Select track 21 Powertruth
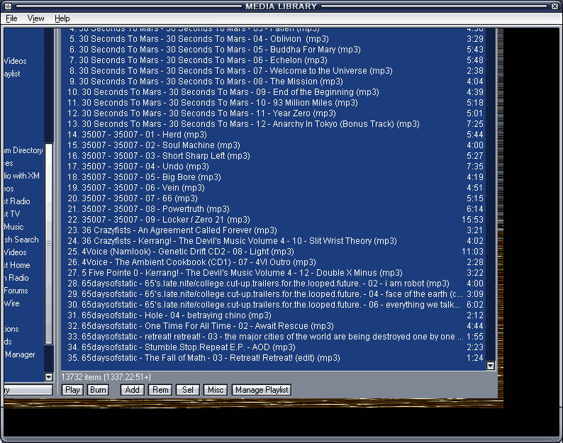Screen dimensions: 563x443 click(x=274, y=209)
